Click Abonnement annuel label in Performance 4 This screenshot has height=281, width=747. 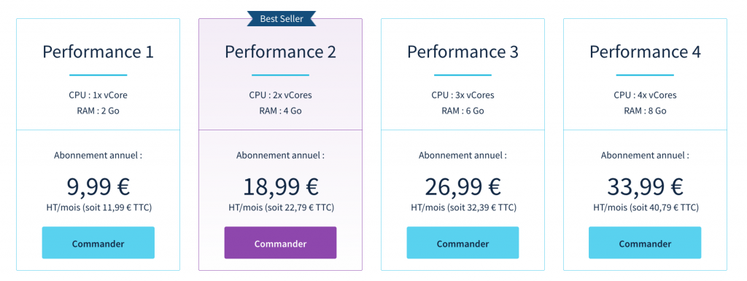[x=645, y=156]
